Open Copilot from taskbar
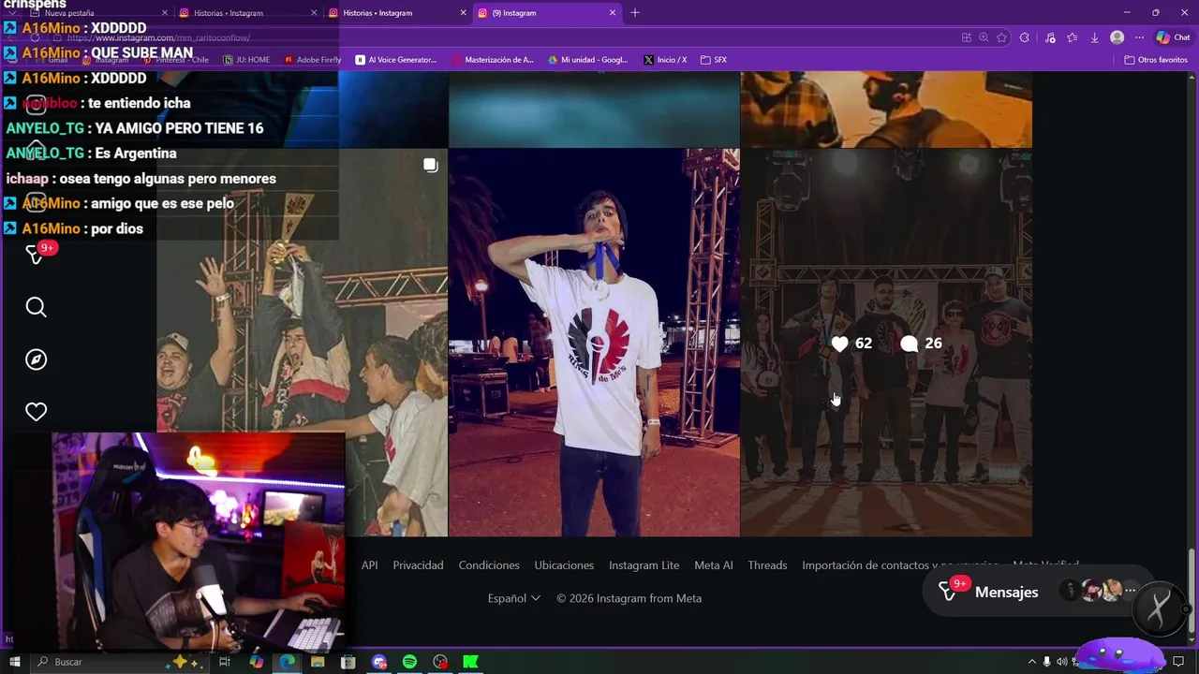The height and width of the screenshot is (674, 1199). [257, 662]
